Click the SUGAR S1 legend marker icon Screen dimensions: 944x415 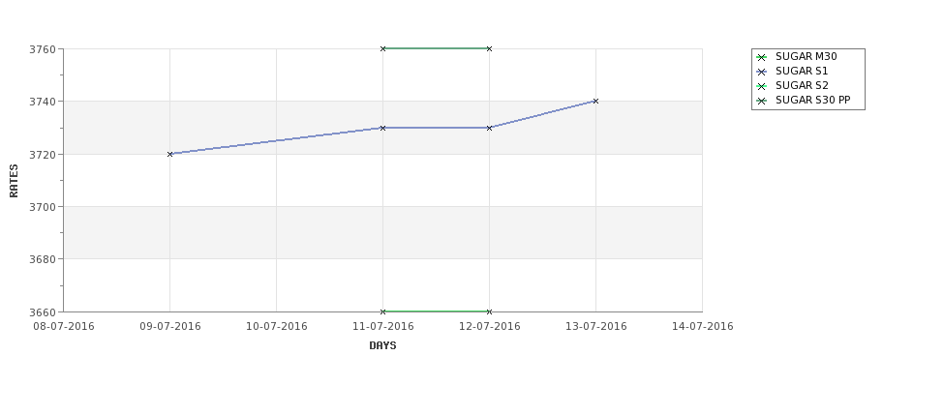761,72
